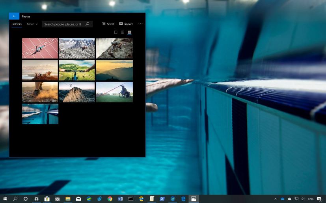Open Command Prompt from taskbar
Viewport: 326px width, 203px height.
click(131, 199)
